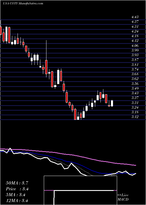Viewport: 146px width, 205px height.
Task: Click the USA COTY MunafaSutra.com title text
Action: click(x=23, y=4)
